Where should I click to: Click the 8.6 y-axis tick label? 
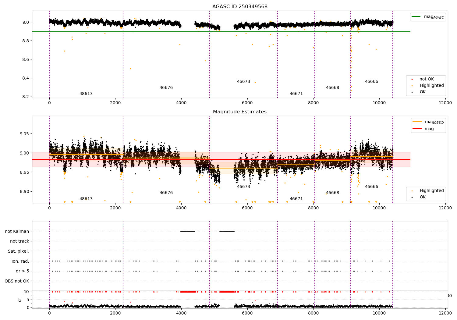26,59
